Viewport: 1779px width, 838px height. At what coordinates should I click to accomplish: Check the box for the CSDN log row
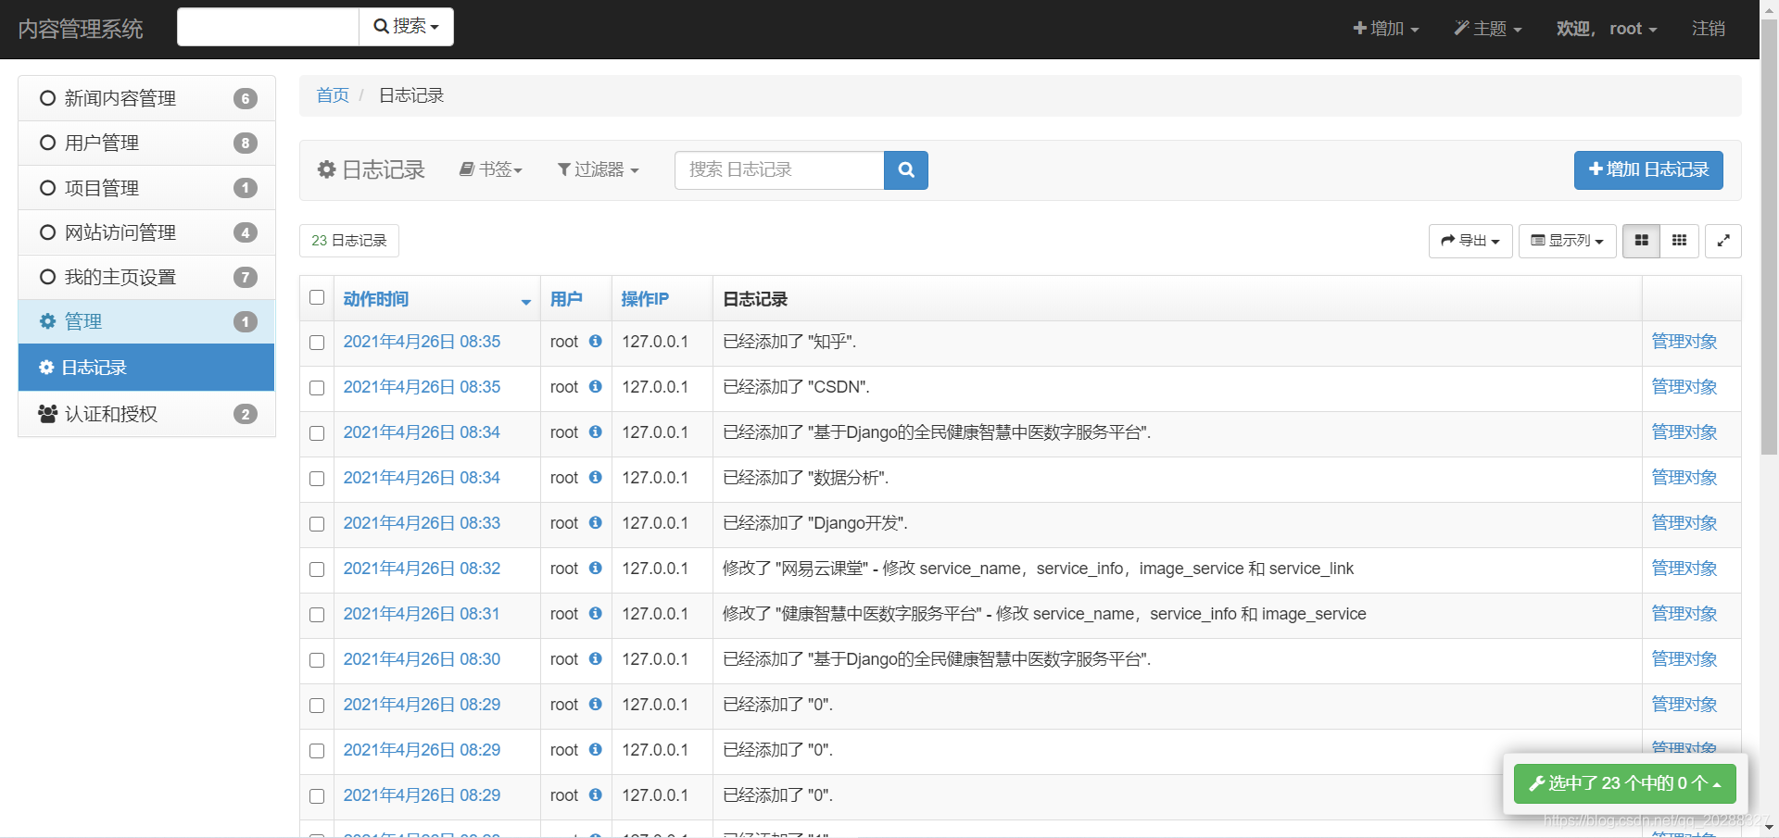[x=317, y=388]
